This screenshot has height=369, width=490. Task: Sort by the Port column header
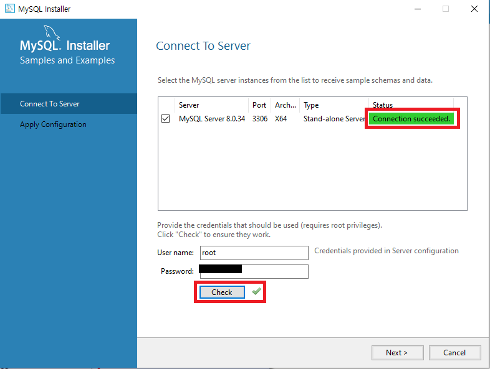pos(259,105)
